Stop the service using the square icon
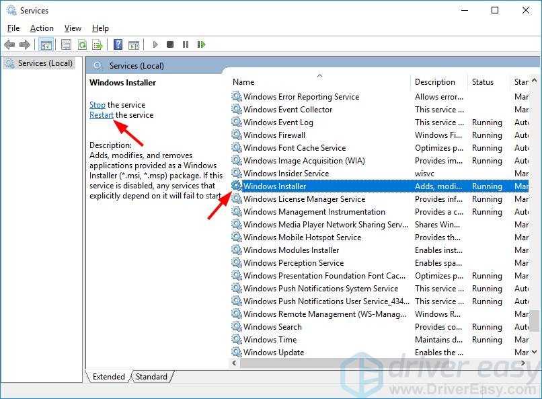This screenshot has width=542, height=399. pyautogui.click(x=170, y=44)
